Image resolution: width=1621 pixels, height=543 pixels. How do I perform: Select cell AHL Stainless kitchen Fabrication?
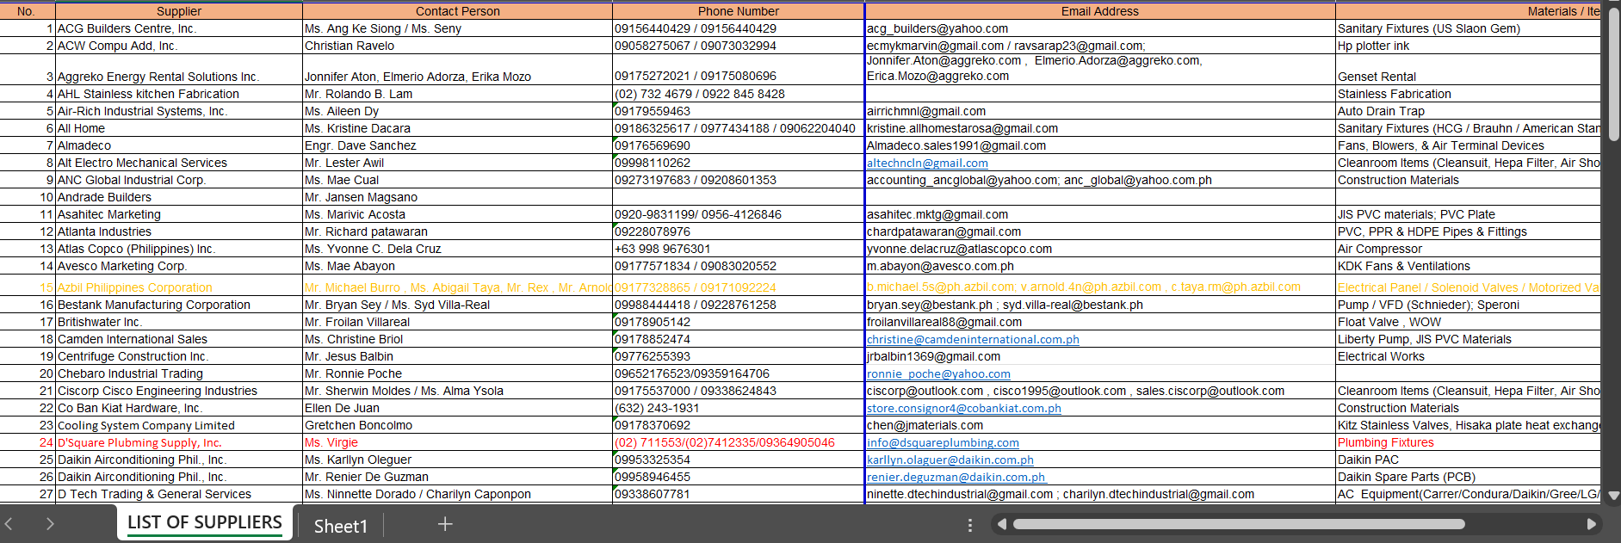(x=179, y=94)
